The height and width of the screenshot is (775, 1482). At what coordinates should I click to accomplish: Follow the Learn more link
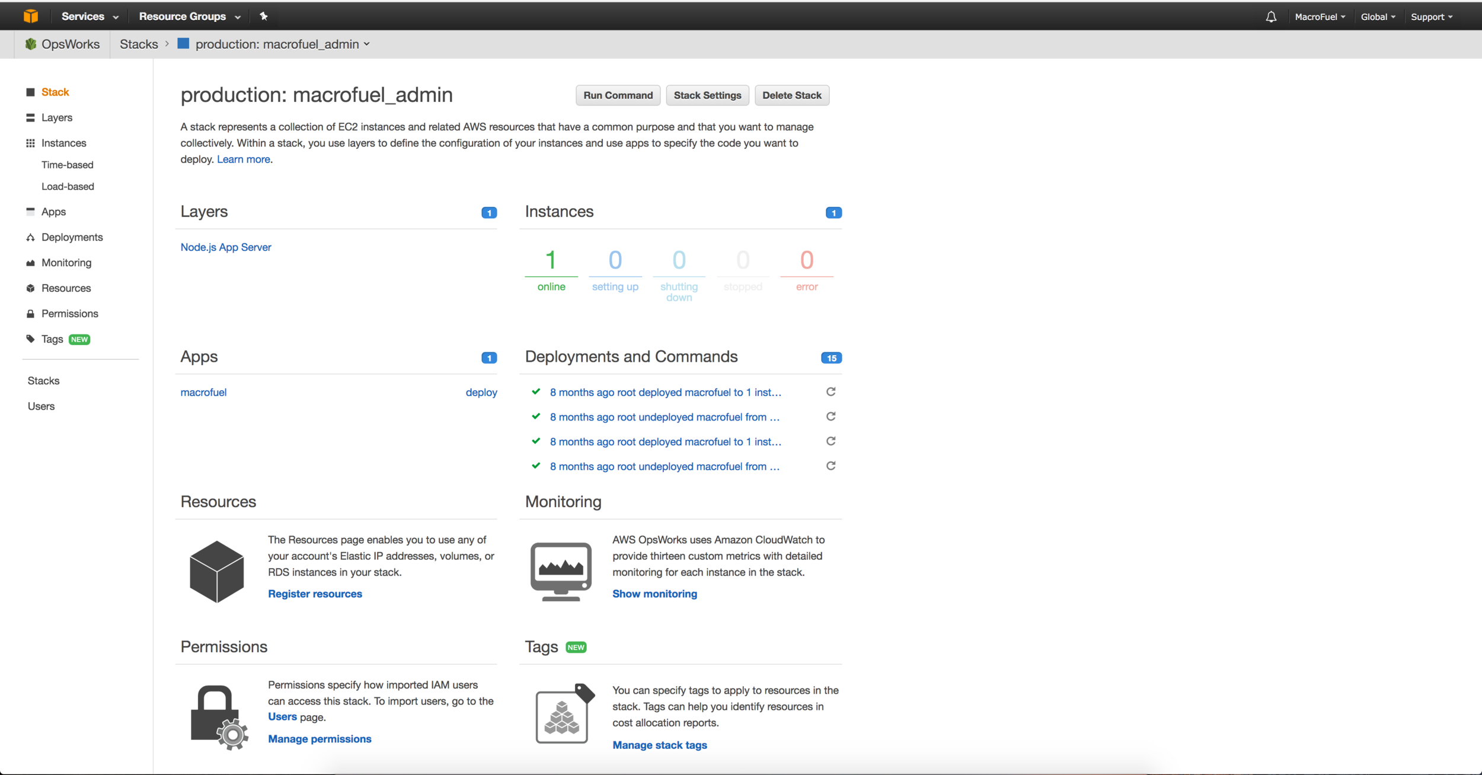(244, 159)
